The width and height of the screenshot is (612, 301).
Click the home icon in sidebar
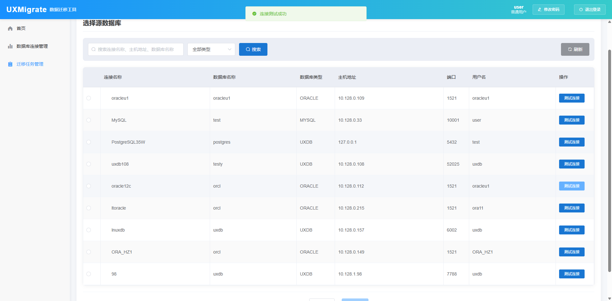click(10, 28)
